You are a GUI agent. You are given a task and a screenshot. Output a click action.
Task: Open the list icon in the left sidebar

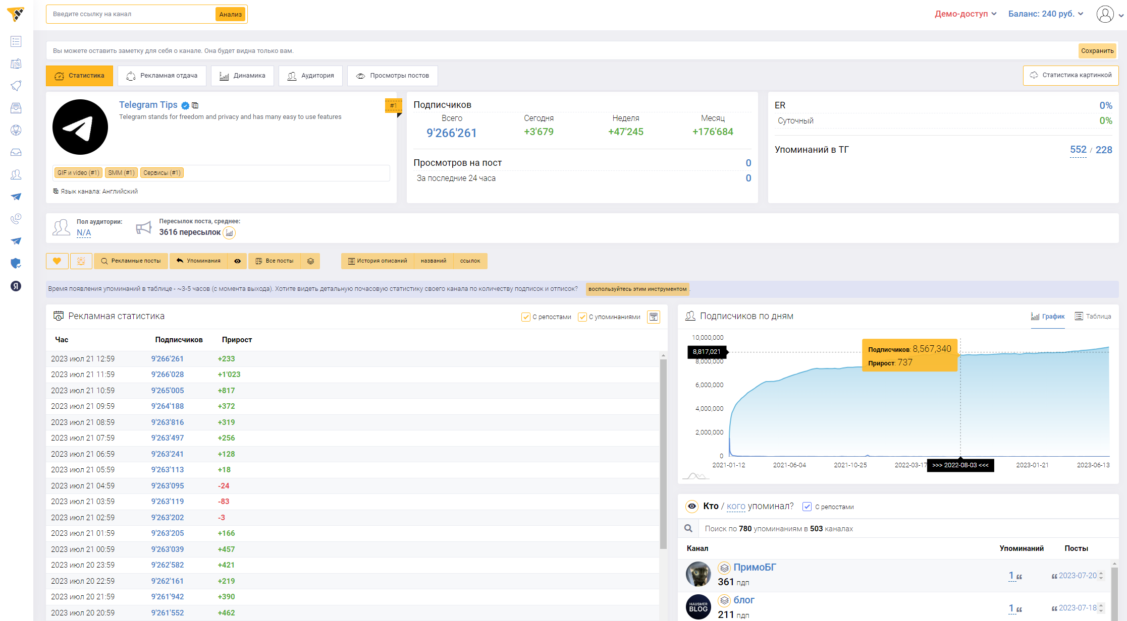pos(16,41)
